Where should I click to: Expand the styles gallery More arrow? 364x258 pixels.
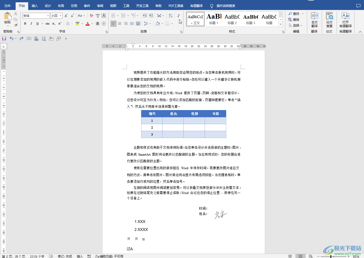[x=281, y=25]
